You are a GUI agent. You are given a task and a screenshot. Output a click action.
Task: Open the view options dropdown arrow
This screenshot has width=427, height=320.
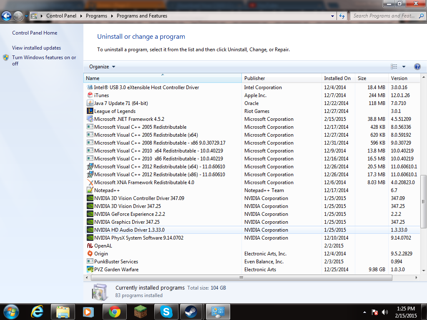tap(404, 67)
